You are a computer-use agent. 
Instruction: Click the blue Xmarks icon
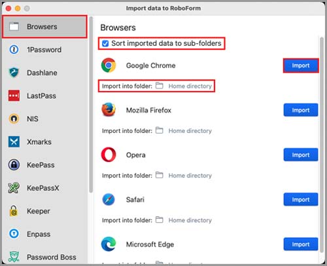pyautogui.click(x=14, y=142)
